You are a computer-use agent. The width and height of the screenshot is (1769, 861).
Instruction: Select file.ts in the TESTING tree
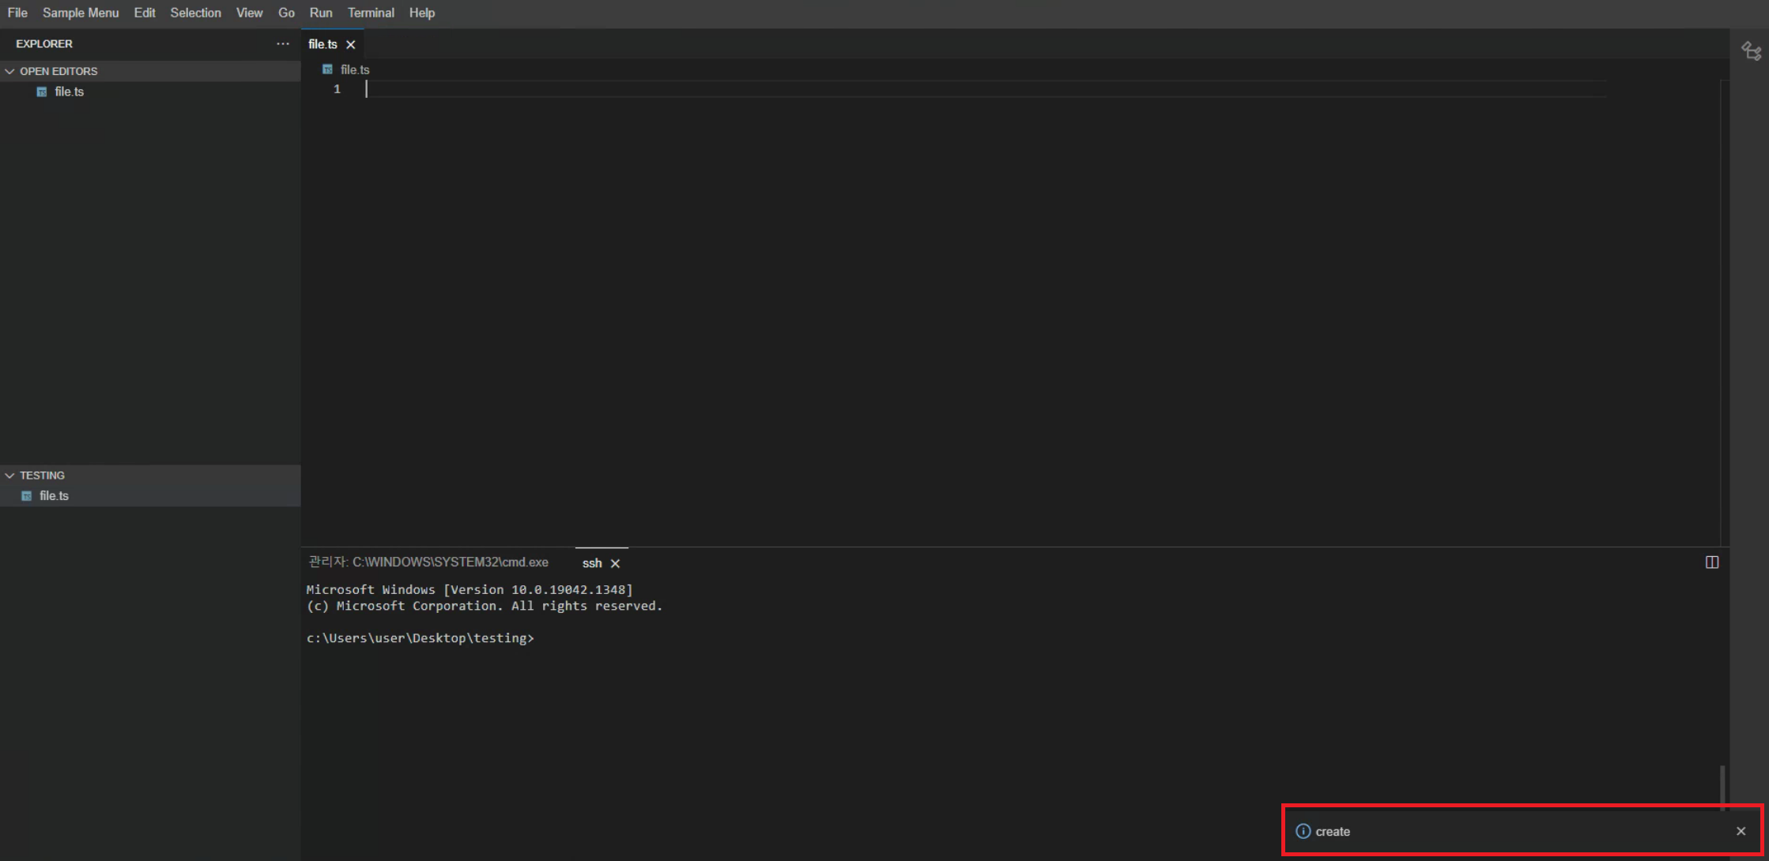55,495
